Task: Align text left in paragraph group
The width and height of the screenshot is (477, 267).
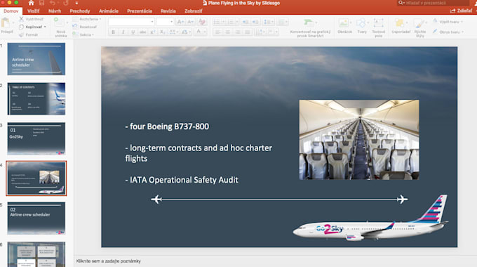Action: point(218,32)
